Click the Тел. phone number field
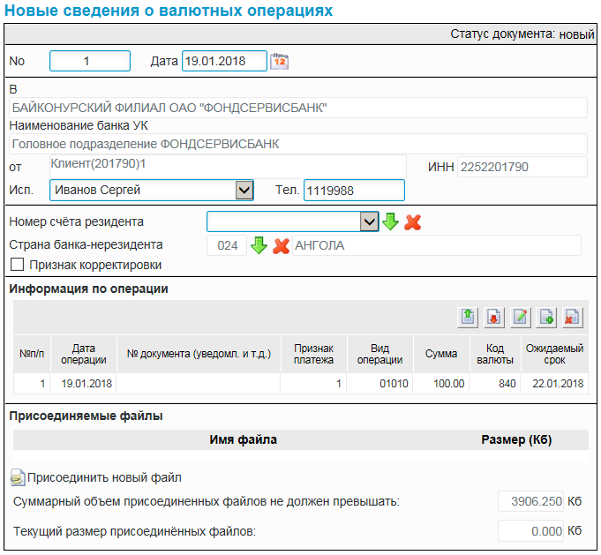The height and width of the screenshot is (555, 601). [353, 190]
